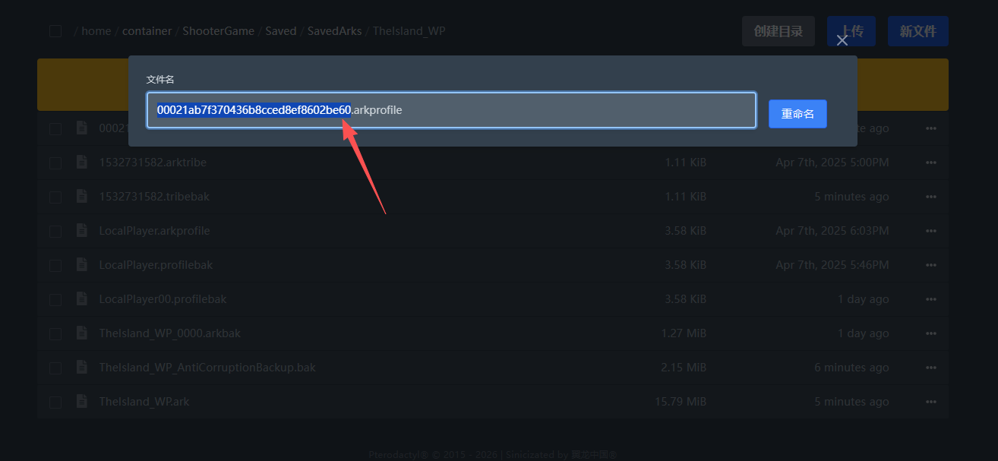The image size is (998, 461).
Task: Click the 重命名 rename button
Action: pyautogui.click(x=797, y=114)
